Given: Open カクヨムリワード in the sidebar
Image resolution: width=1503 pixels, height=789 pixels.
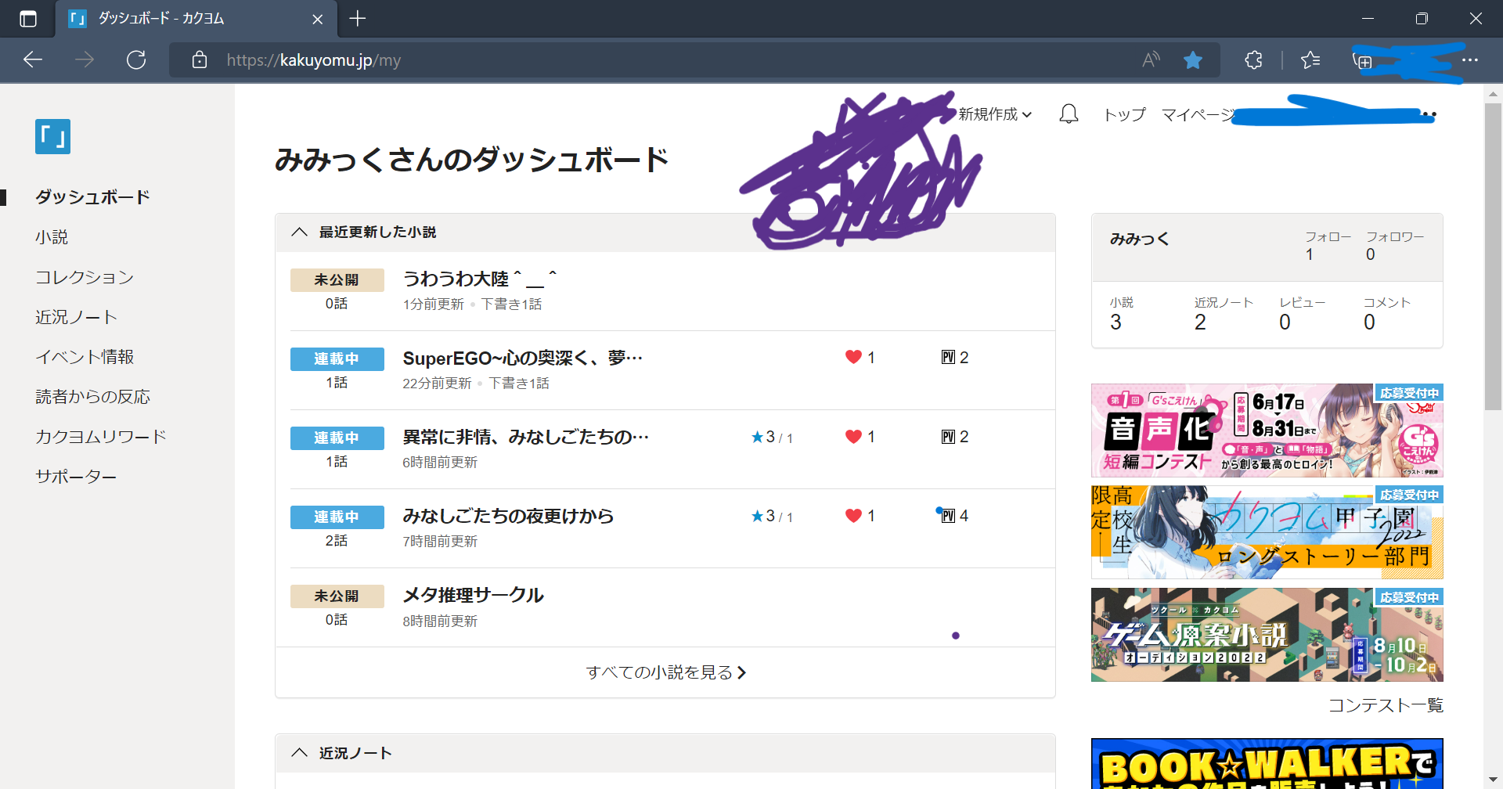Looking at the screenshot, I should point(100,437).
